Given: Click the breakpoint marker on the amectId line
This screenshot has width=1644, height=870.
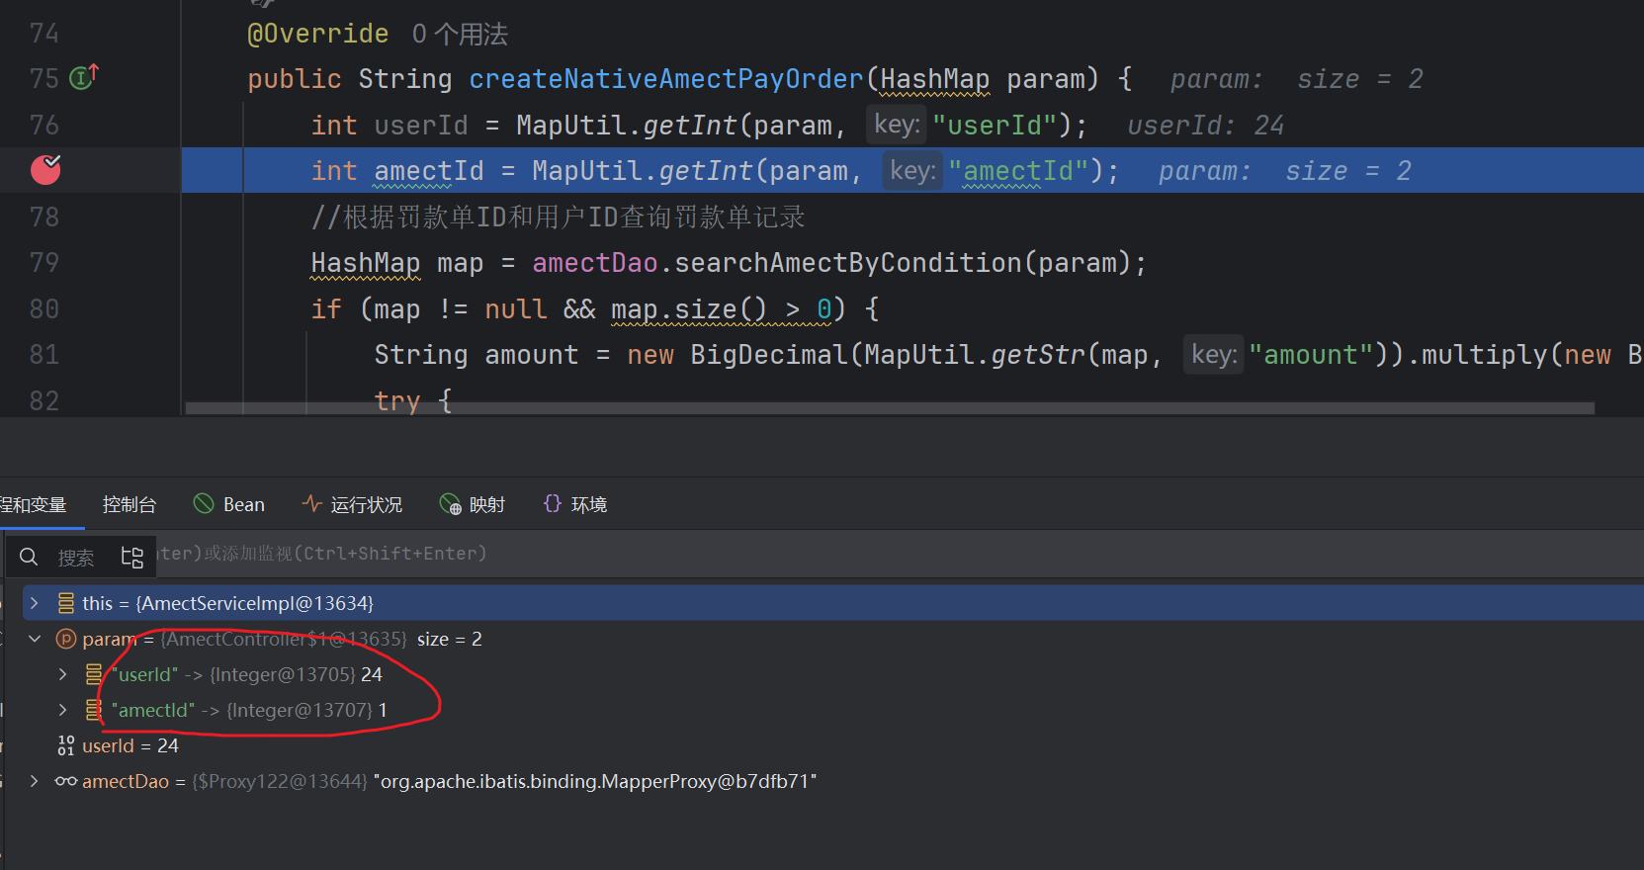Looking at the screenshot, I should pos(45,170).
